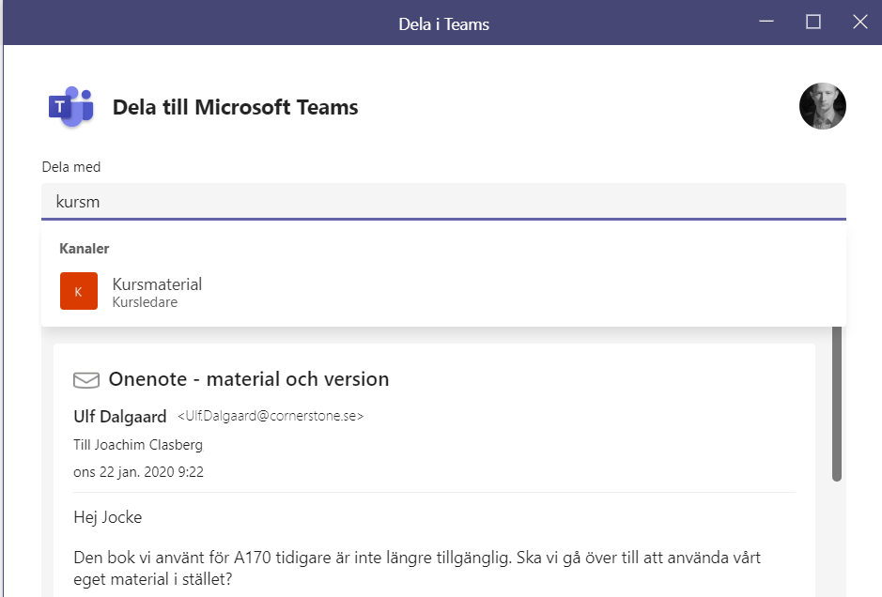The height and width of the screenshot is (597, 882).
Task: Select the Kursmaterial channel suggestion
Action: point(157,283)
